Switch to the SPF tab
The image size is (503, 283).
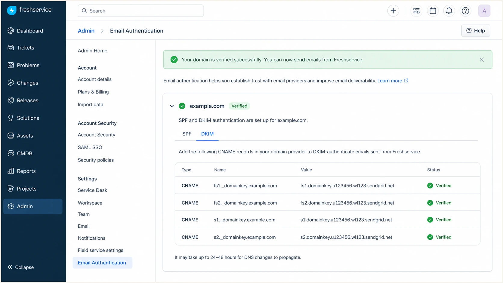[187, 134]
